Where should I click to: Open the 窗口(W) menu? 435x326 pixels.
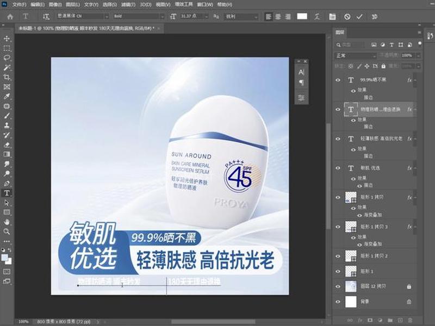coord(205,4)
